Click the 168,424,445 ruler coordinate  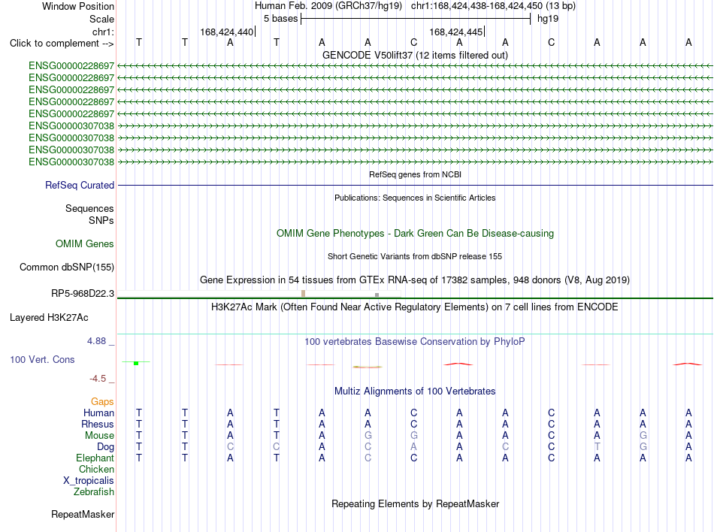click(455, 32)
